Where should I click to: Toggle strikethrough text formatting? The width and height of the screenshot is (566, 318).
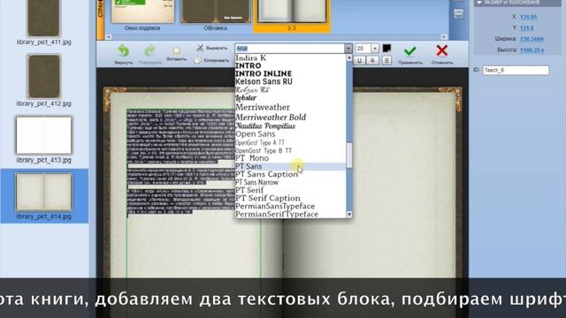click(372, 61)
